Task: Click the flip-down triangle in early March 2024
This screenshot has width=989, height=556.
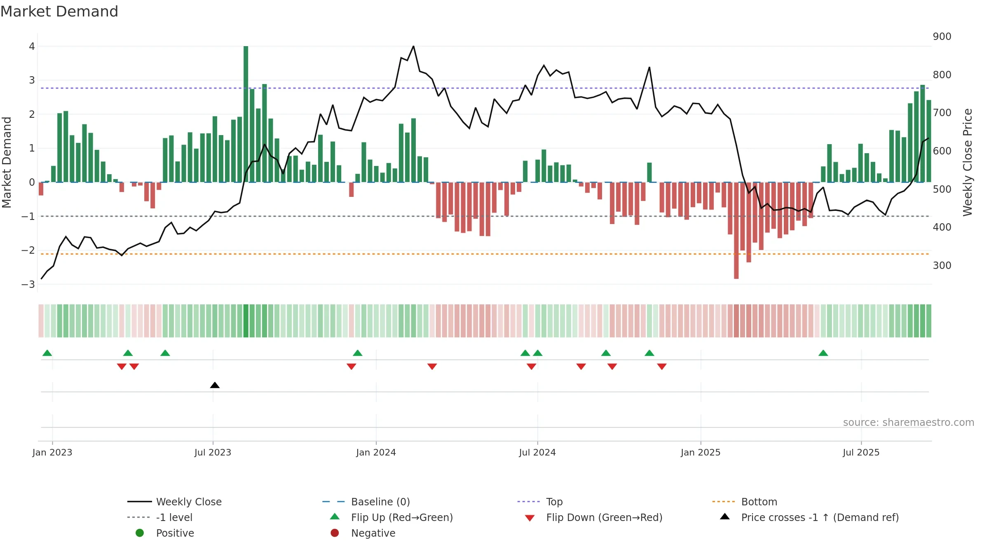Action: [x=432, y=367]
